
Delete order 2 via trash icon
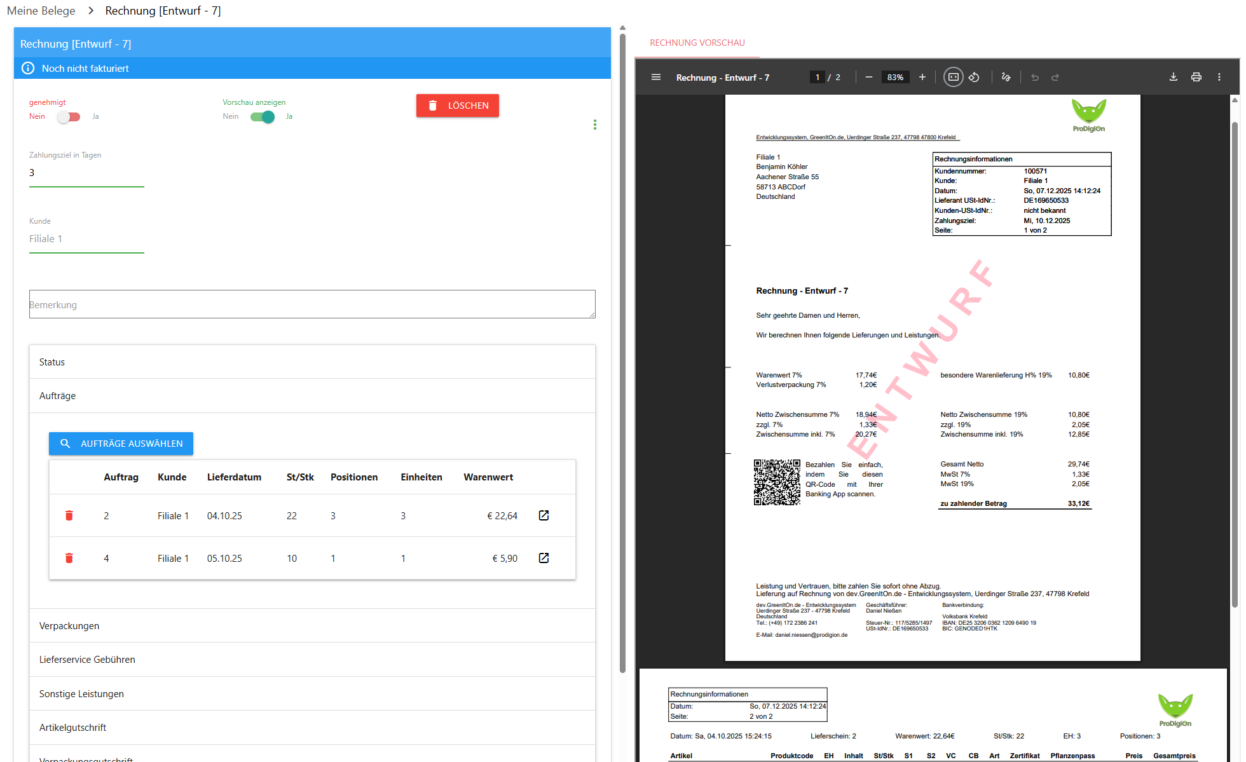click(x=69, y=515)
